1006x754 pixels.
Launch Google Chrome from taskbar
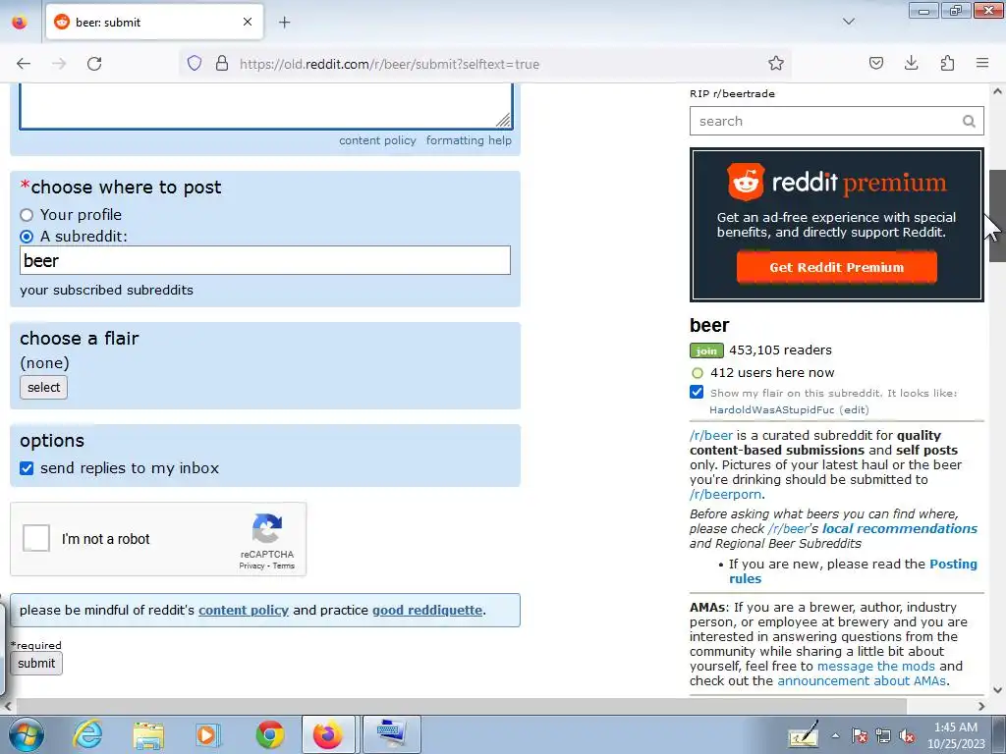pos(270,734)
